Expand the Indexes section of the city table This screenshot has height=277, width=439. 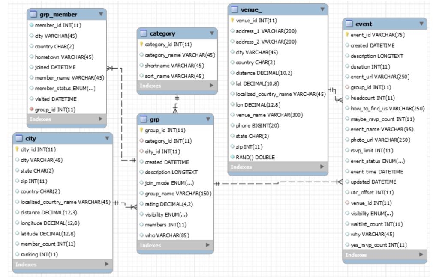click(106, 264)
